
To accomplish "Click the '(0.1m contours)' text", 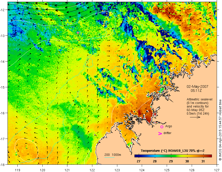I will point(197,103).
